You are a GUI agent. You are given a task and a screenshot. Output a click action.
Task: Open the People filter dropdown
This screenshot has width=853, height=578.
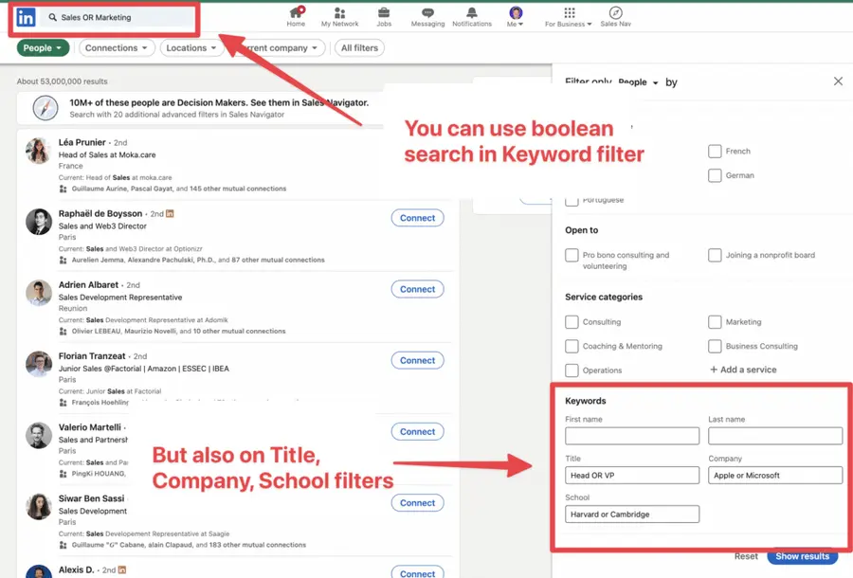pyautogui.click(x=43, y=47)
